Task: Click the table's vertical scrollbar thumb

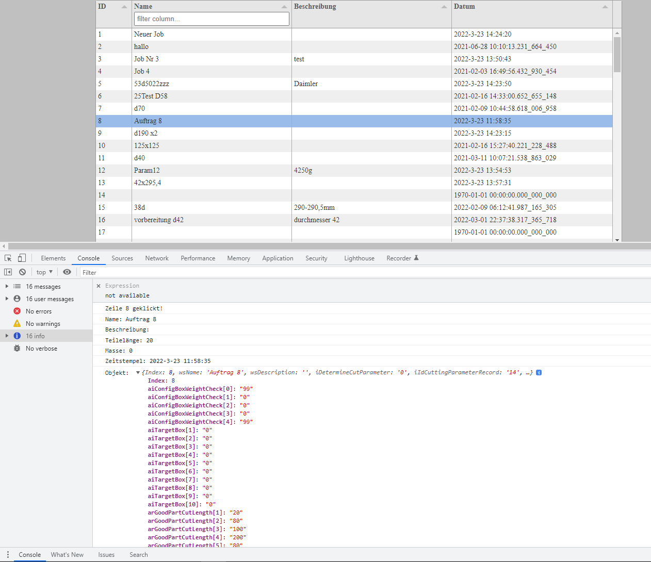Action: point(617,55)
